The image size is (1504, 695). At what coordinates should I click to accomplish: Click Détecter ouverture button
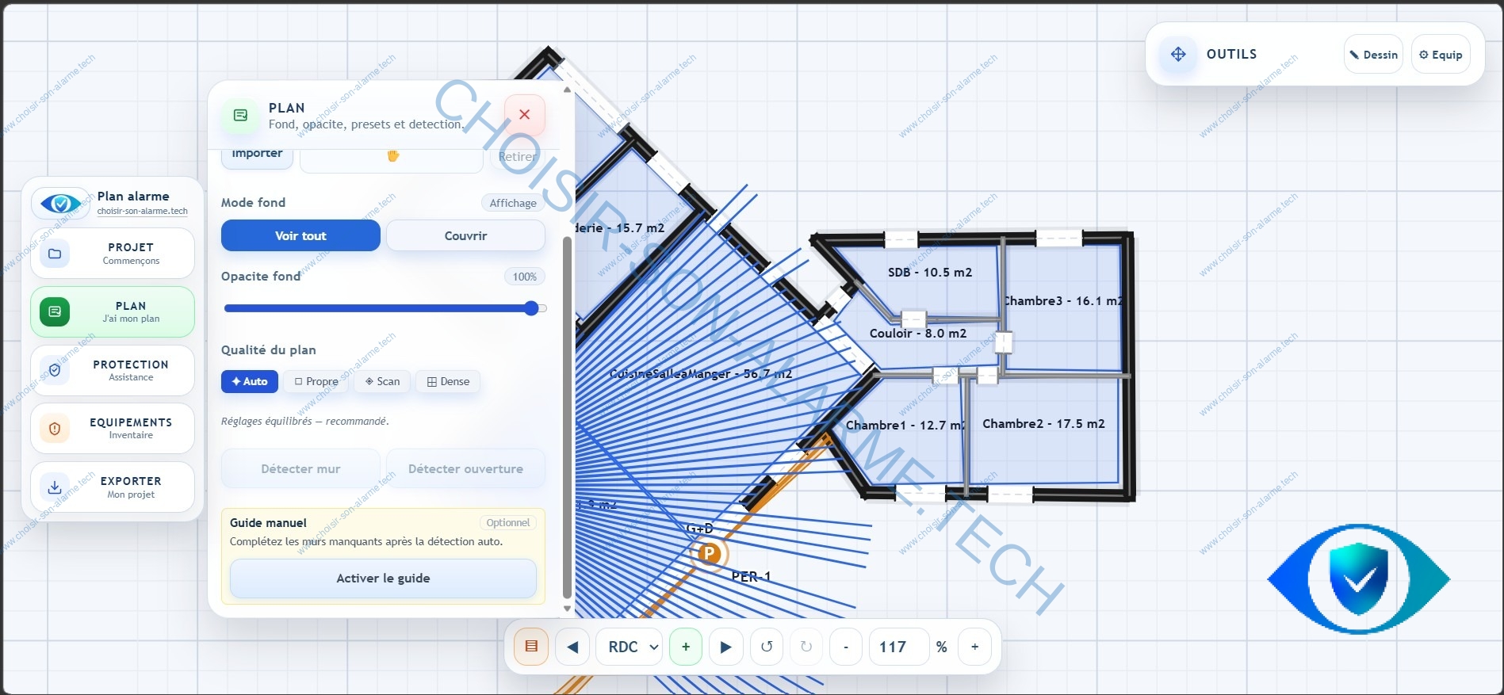point(465,468)
